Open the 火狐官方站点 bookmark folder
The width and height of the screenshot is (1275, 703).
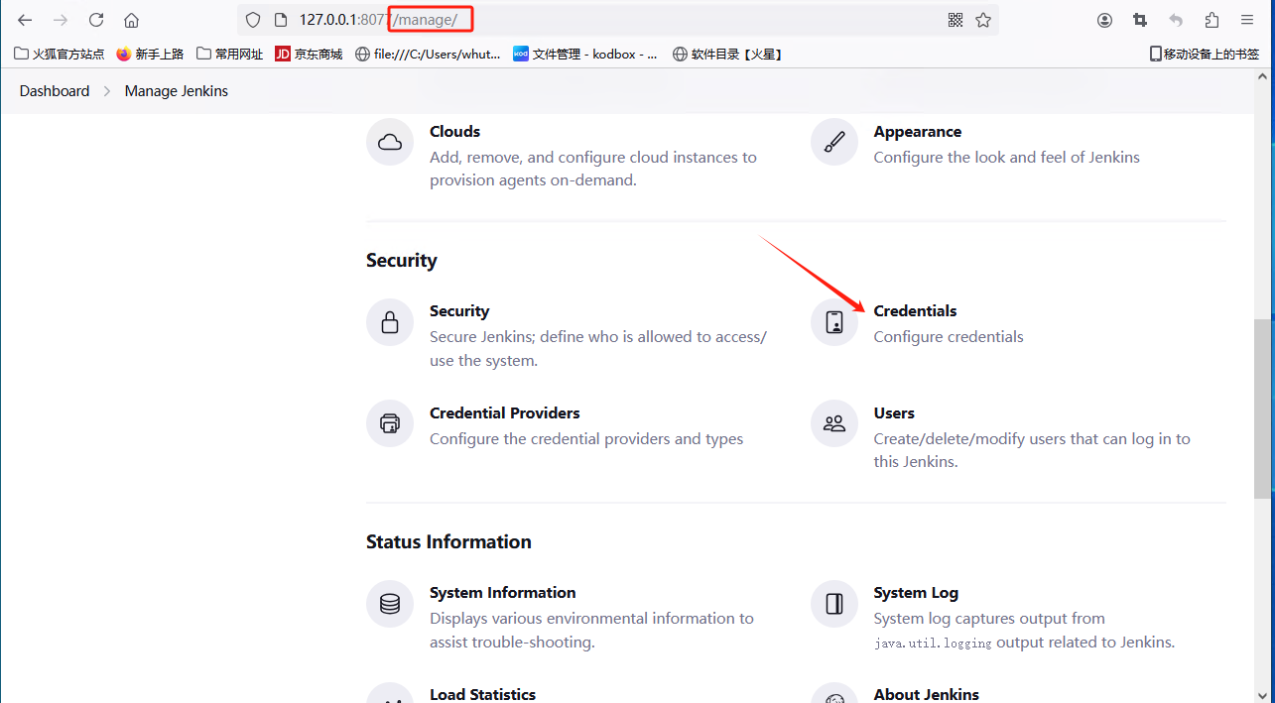click(60, 55)
